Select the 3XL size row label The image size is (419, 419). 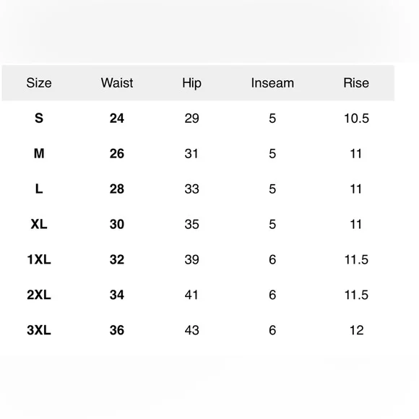(39, 330)
